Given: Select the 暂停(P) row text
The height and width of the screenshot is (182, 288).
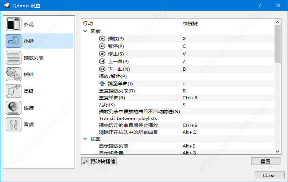Looking at the screenshot, I should point(116,46).
